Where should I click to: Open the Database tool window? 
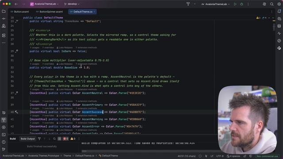[279, 26]
